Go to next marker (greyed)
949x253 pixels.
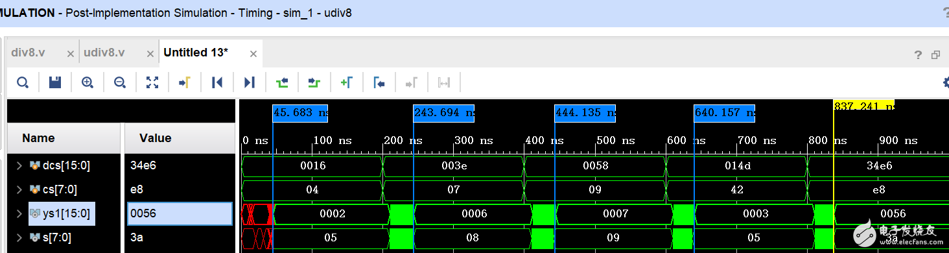(x=412, y=82)
